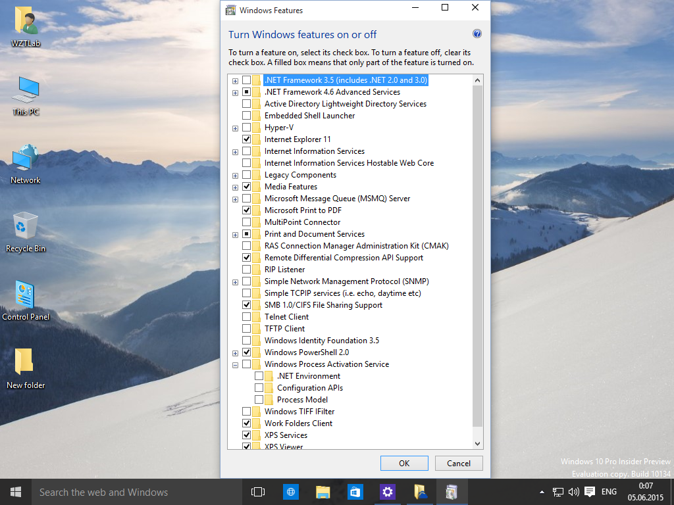This screenshot has width=674, height=505.
Task: Open the This PC desktop icon
Action: coord(26,96)
